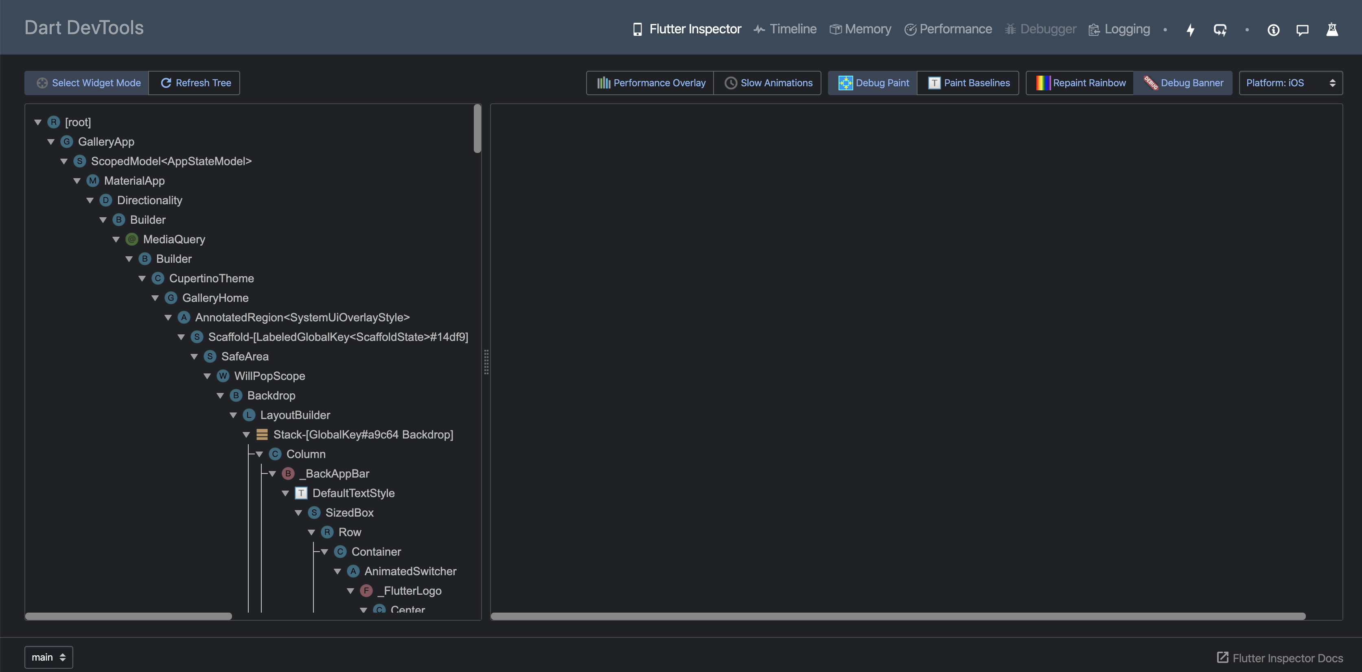Collapse the ScopedModel<AppStateModel> node arrow

[x=64, y=161]
